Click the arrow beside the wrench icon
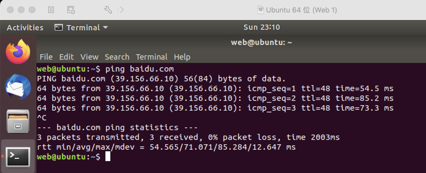Image resolution: width=426 pixels, height=173 pixels. (122, 10)
